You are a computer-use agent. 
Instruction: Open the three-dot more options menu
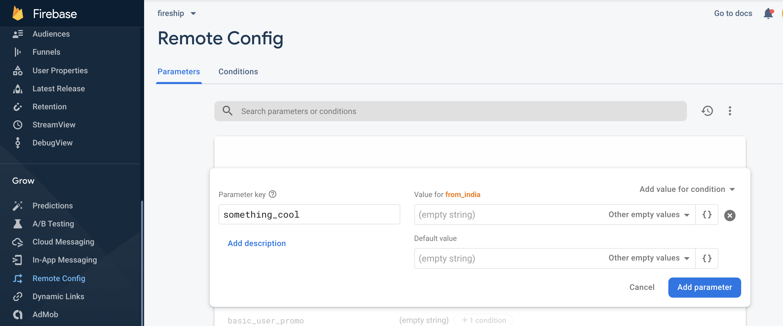click(x=730, y=111)
